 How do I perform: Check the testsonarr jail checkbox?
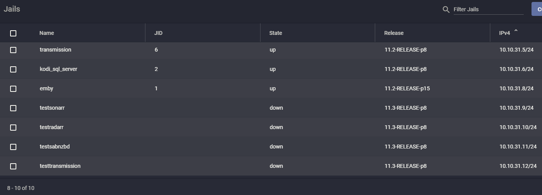[x=13, y=108]
